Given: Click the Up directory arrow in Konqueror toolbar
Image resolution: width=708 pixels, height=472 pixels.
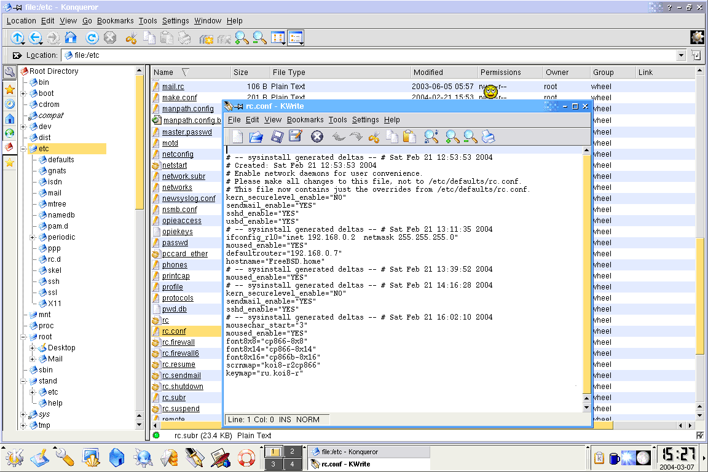Looking at the screenshot, I should point(17,38).
